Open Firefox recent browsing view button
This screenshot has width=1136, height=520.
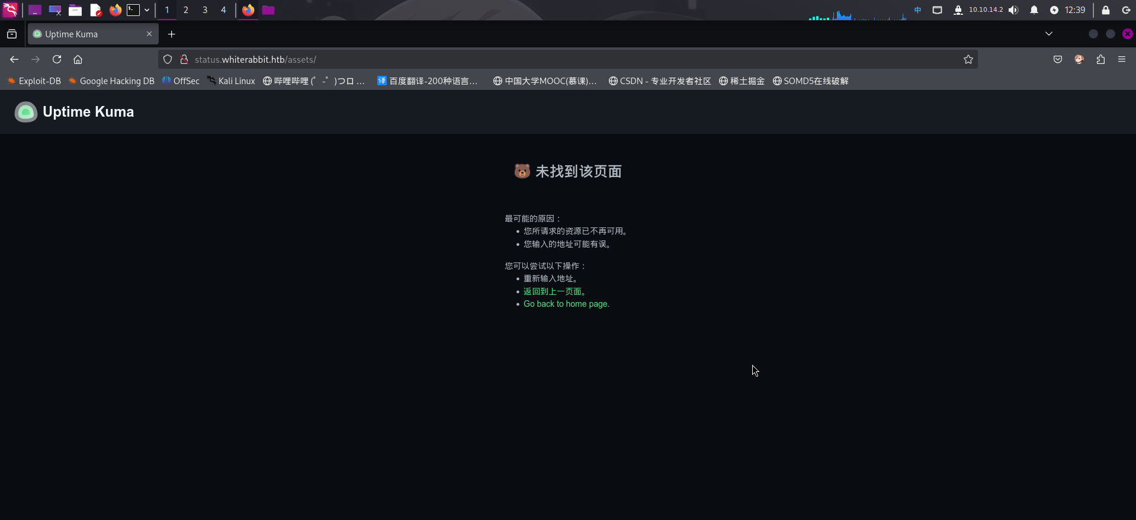tap(12, 34)
